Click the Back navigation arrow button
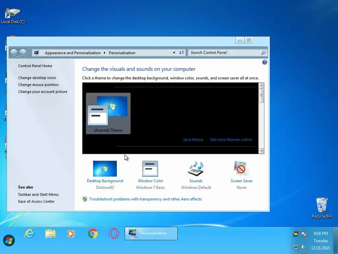 (x=14, y=53)
